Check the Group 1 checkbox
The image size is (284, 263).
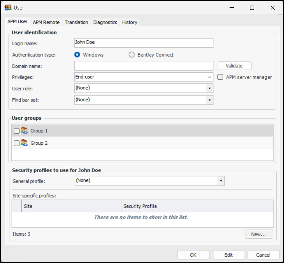(x=16, y=131)
